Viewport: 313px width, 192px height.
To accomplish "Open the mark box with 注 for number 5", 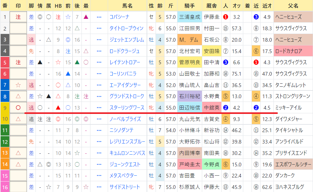I will coord(18,62).
